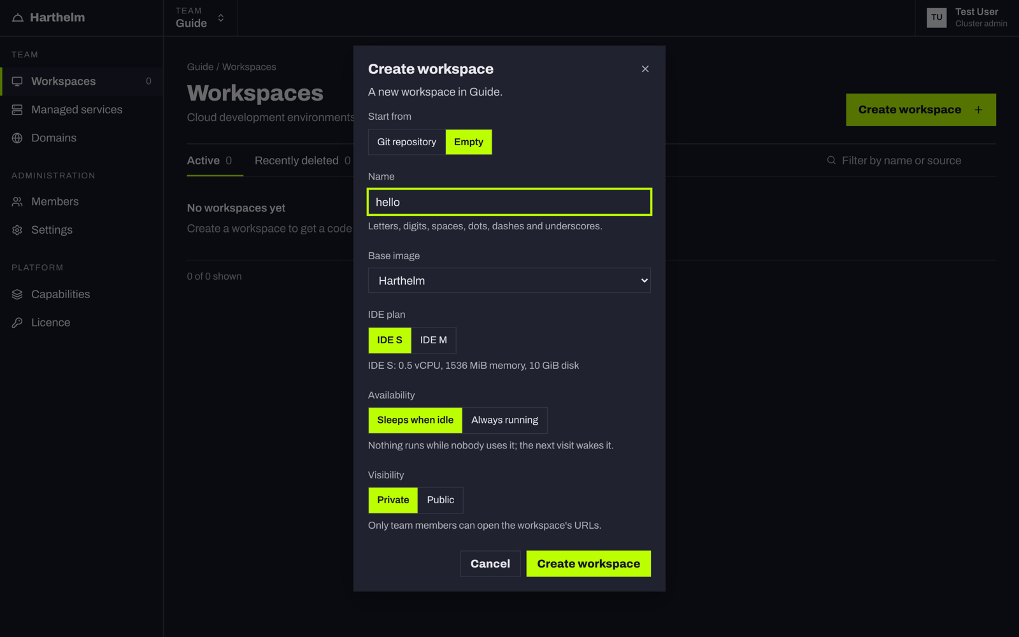This screenshot has width=1019, height=637.
Task: Click Create workspace in the dialog footer
Action: (588, 564)
